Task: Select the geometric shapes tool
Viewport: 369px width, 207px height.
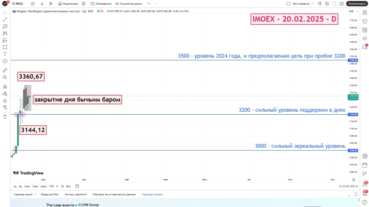Action: 5,47
